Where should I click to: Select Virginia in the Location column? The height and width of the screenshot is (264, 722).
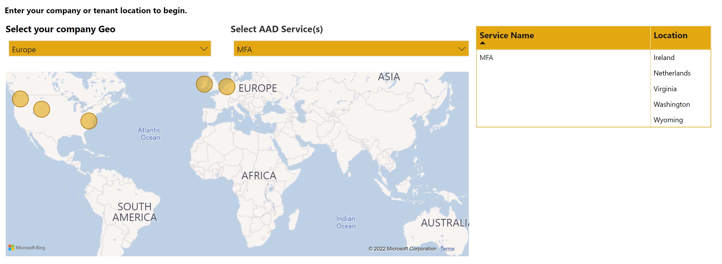tap(665, 89)
